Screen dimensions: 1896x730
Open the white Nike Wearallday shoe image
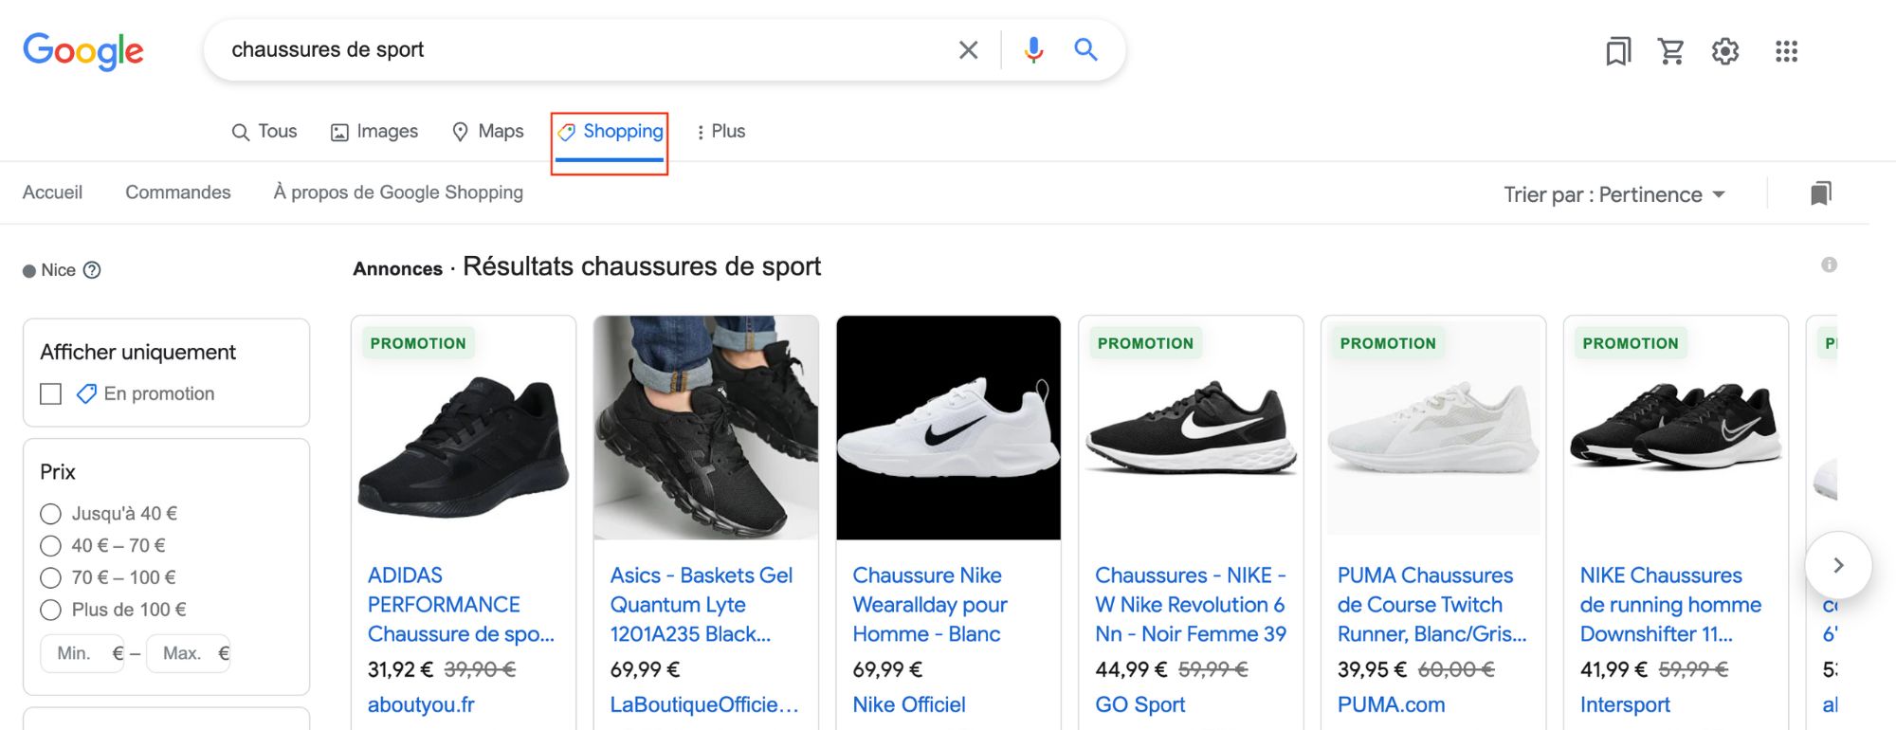pos(949,429)
